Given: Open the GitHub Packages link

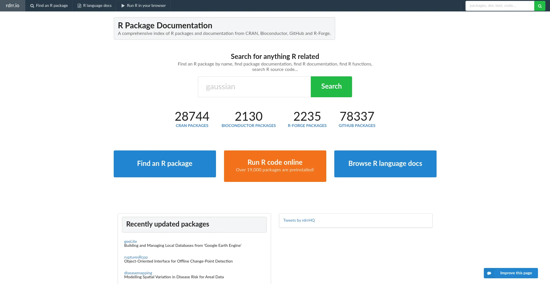Looking at the screenshot, I should [357, 126].
